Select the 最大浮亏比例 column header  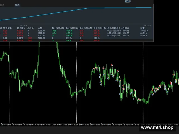[72, 28]
